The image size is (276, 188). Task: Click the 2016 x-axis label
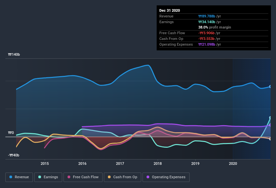tap(82, 163)
